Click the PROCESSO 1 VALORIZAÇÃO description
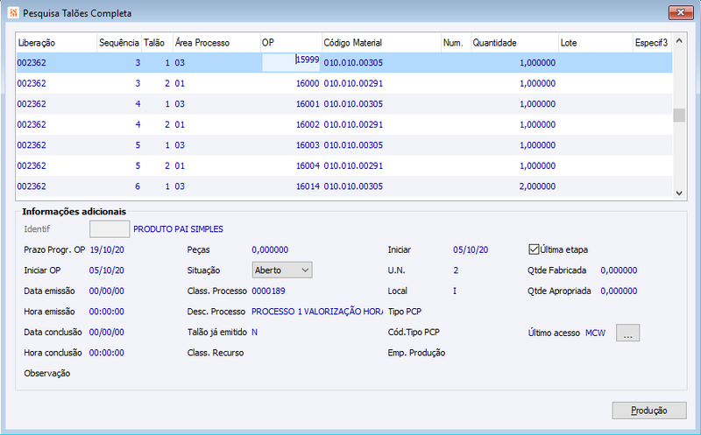Viewport: 701px width, 435px height. (317, 312)
